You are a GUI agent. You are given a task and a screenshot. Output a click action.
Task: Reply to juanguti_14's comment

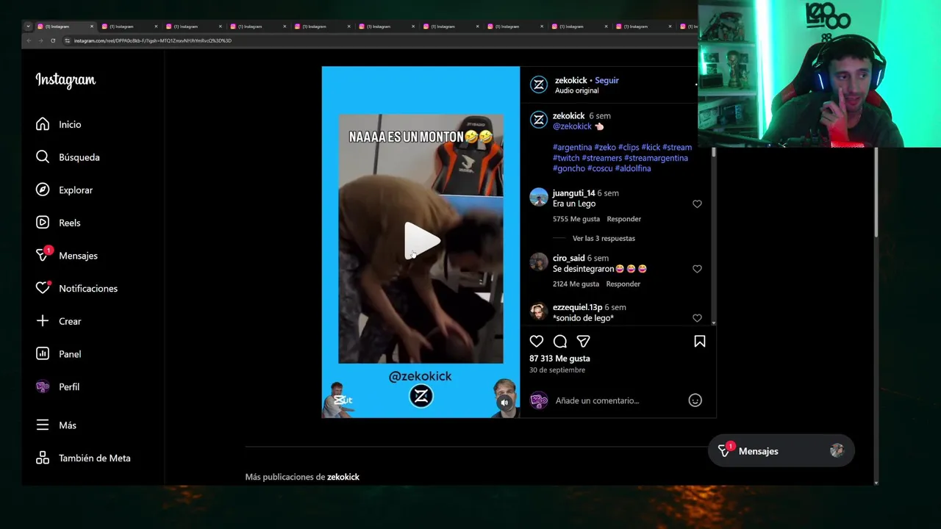click(623, 219)
